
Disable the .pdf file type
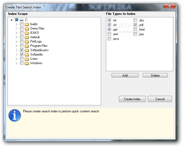pos(135,25)
